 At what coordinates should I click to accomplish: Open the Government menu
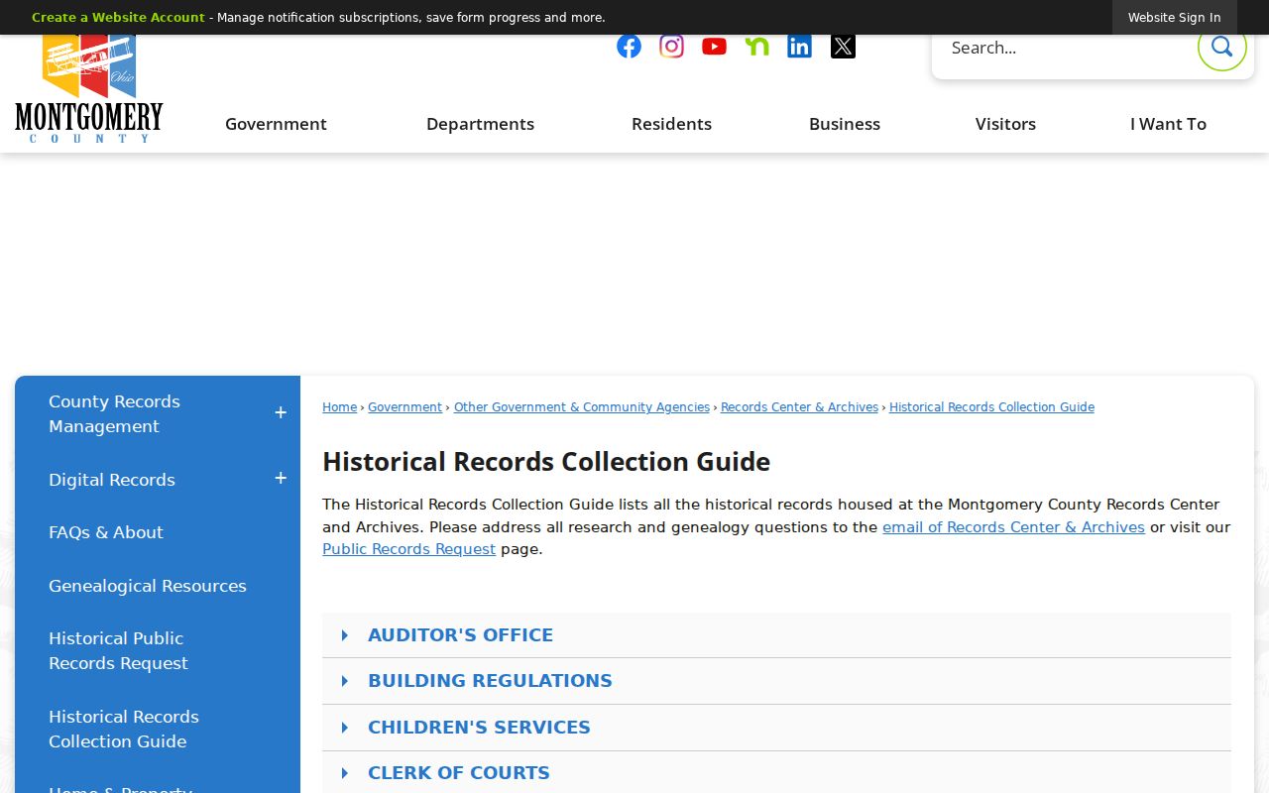(x=276, y=124)
